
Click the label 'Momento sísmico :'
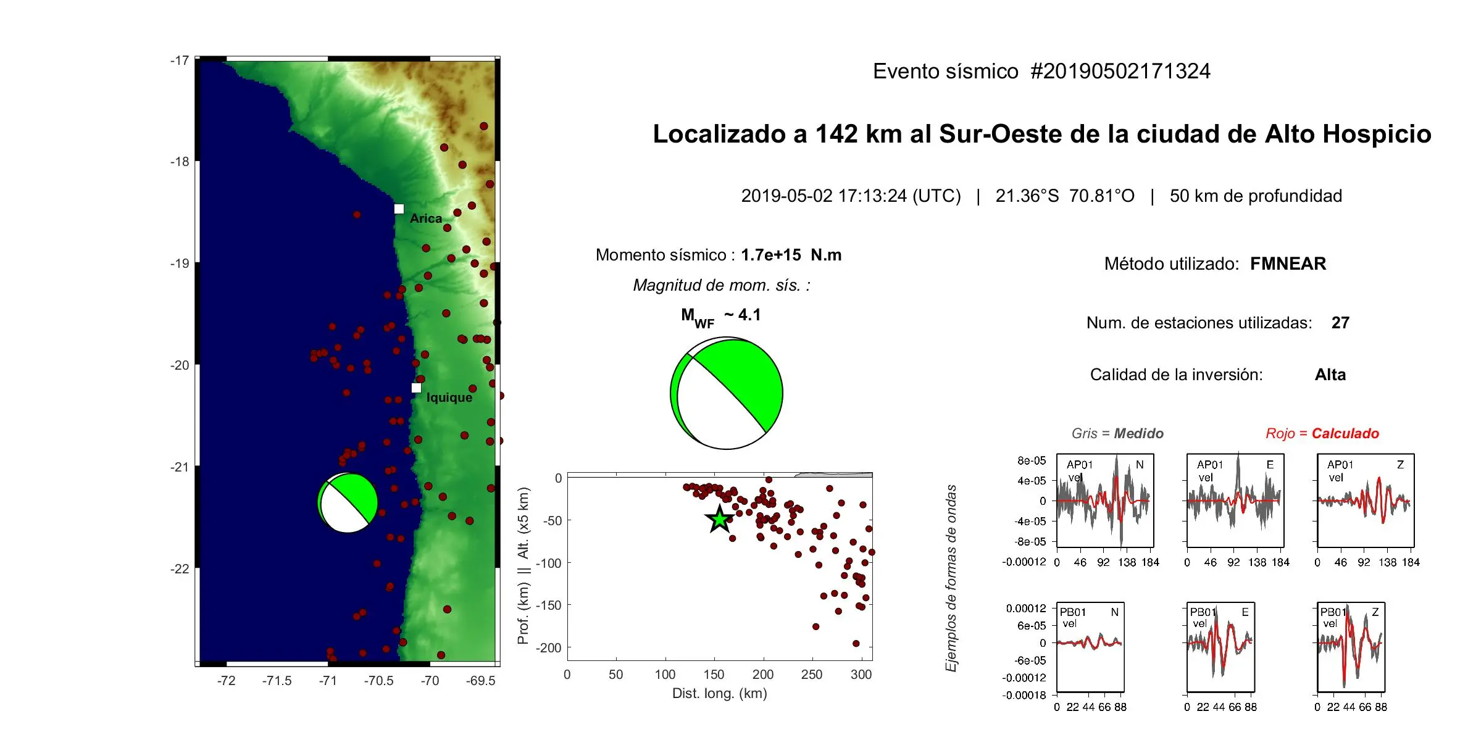click(x=665, y=255)
